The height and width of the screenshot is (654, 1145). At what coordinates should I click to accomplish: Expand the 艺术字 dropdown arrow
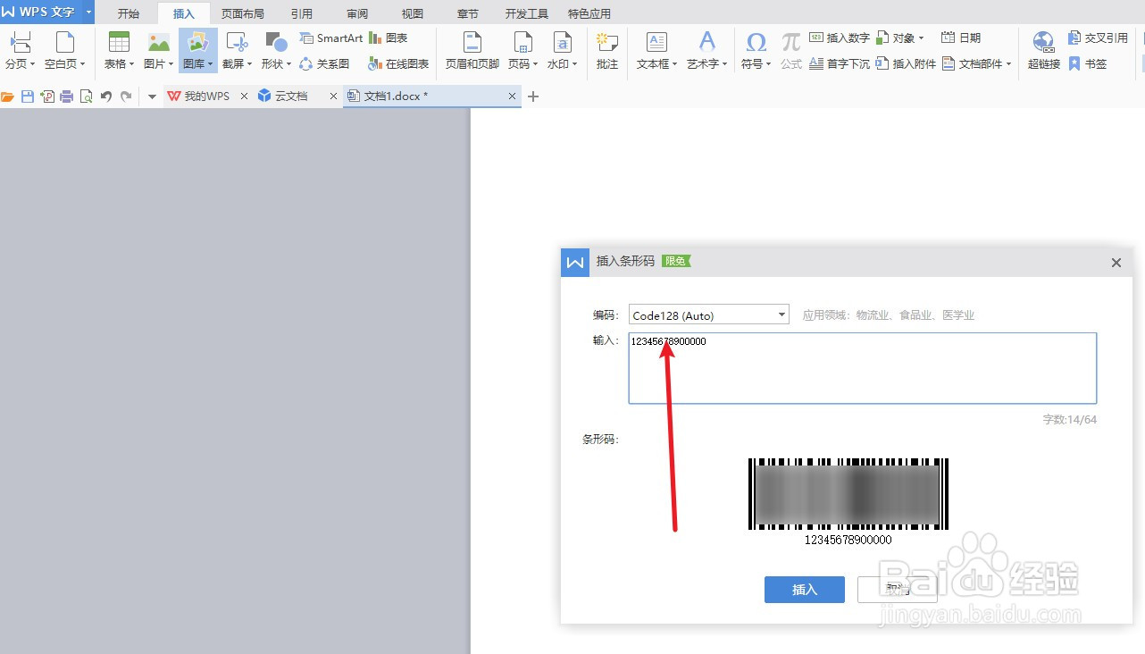pyautogui.click(x=725, y=65)
